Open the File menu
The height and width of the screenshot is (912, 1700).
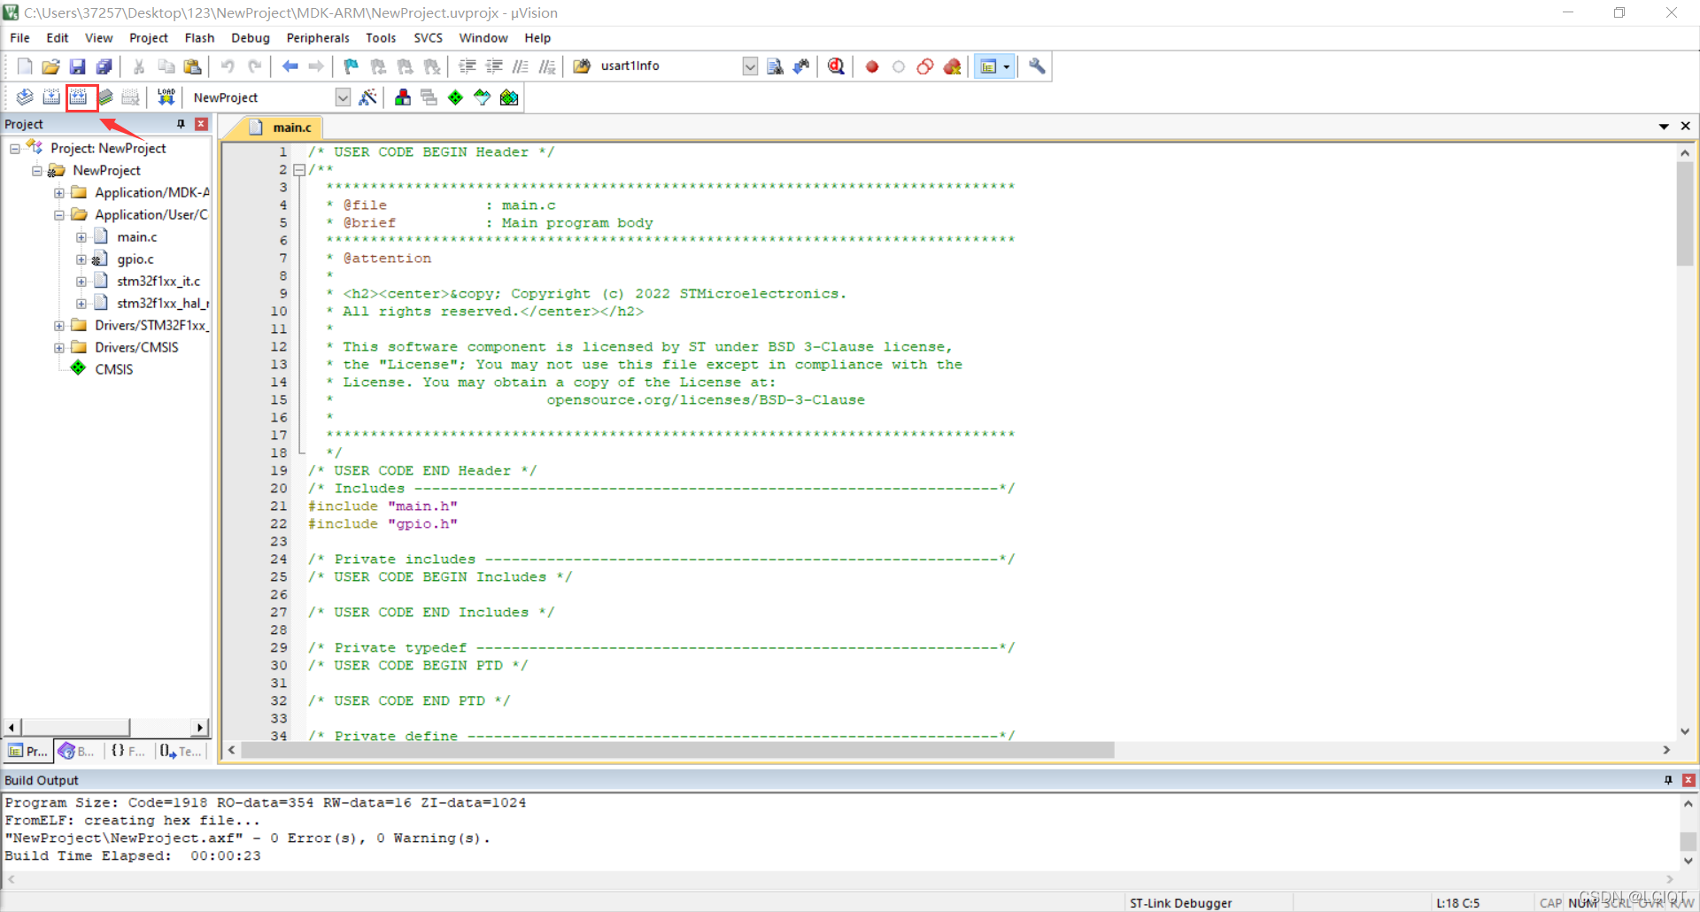coord(19,38)
